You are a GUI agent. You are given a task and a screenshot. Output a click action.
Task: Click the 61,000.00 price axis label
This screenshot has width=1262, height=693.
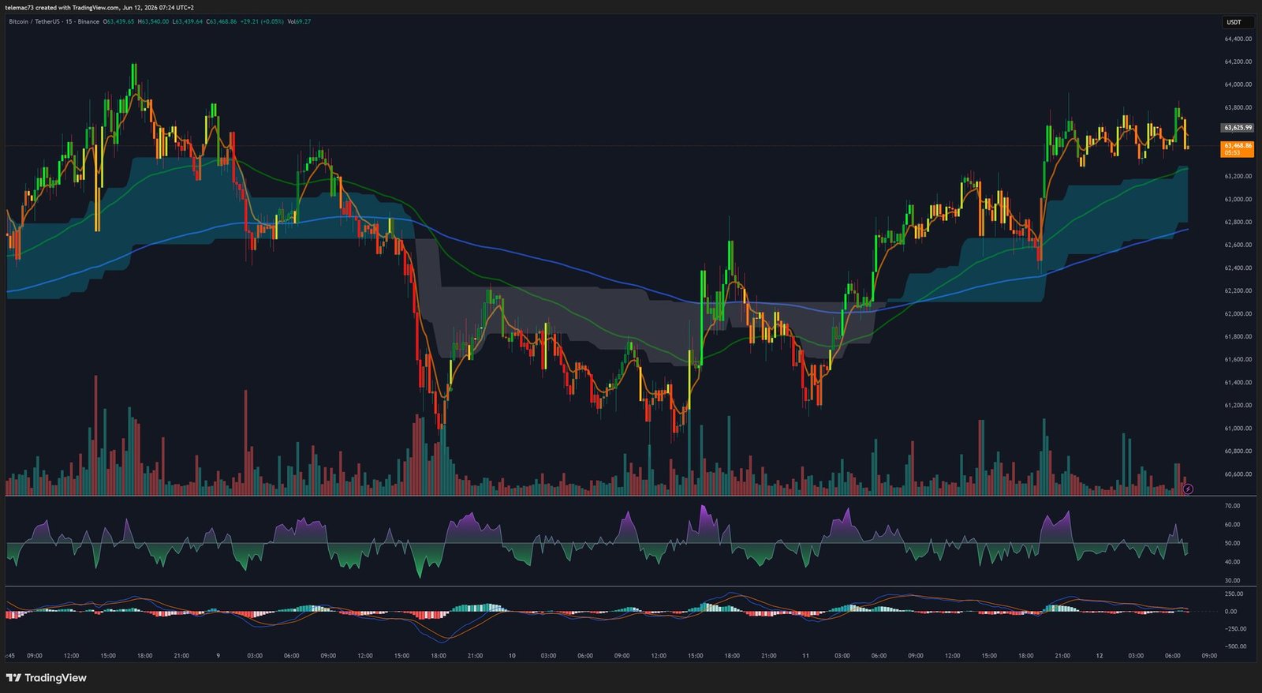coord(1238,429)
